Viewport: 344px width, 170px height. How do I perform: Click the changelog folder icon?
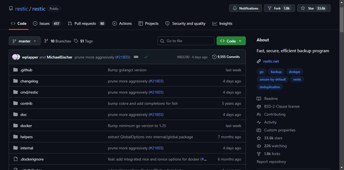pos(15,81)
